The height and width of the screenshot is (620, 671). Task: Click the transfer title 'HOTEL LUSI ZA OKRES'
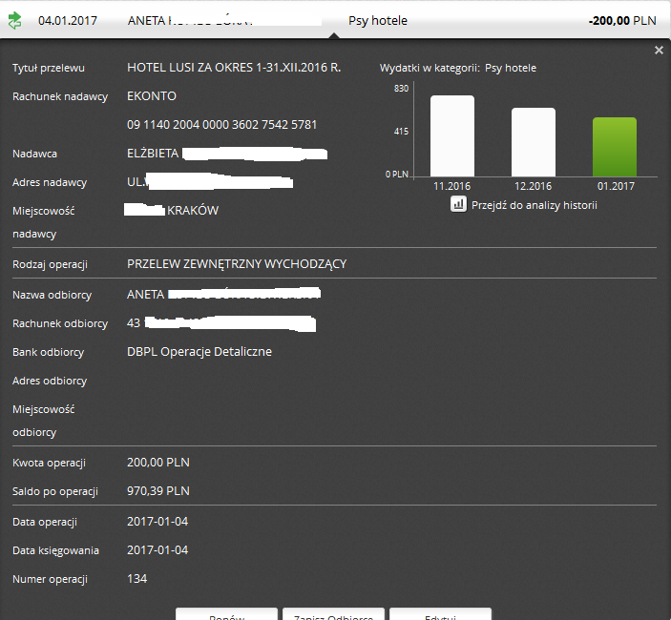point(234,68)
